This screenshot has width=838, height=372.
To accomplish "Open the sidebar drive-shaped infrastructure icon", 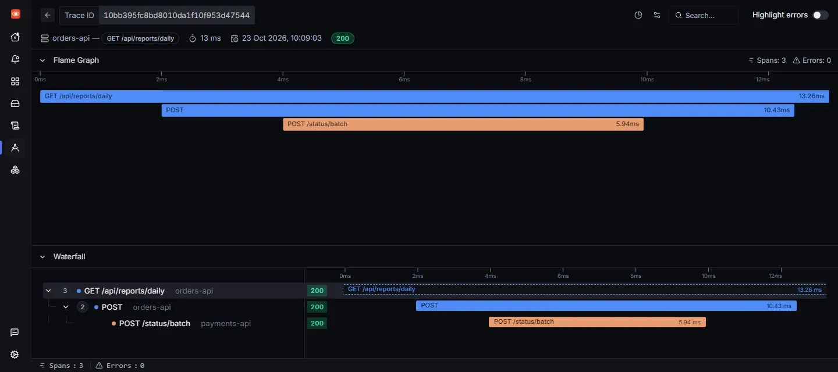I will tap(15, 103).
